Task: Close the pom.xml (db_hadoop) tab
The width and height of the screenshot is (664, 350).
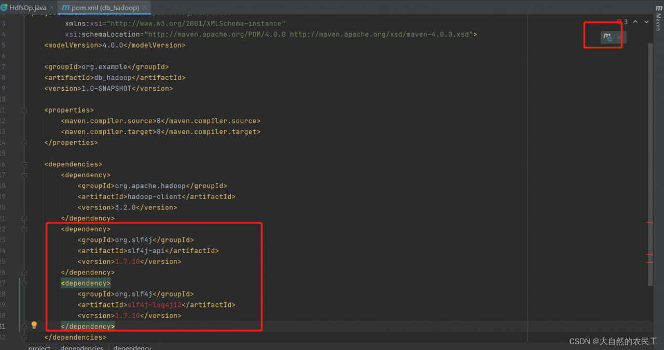Action: 144,8
